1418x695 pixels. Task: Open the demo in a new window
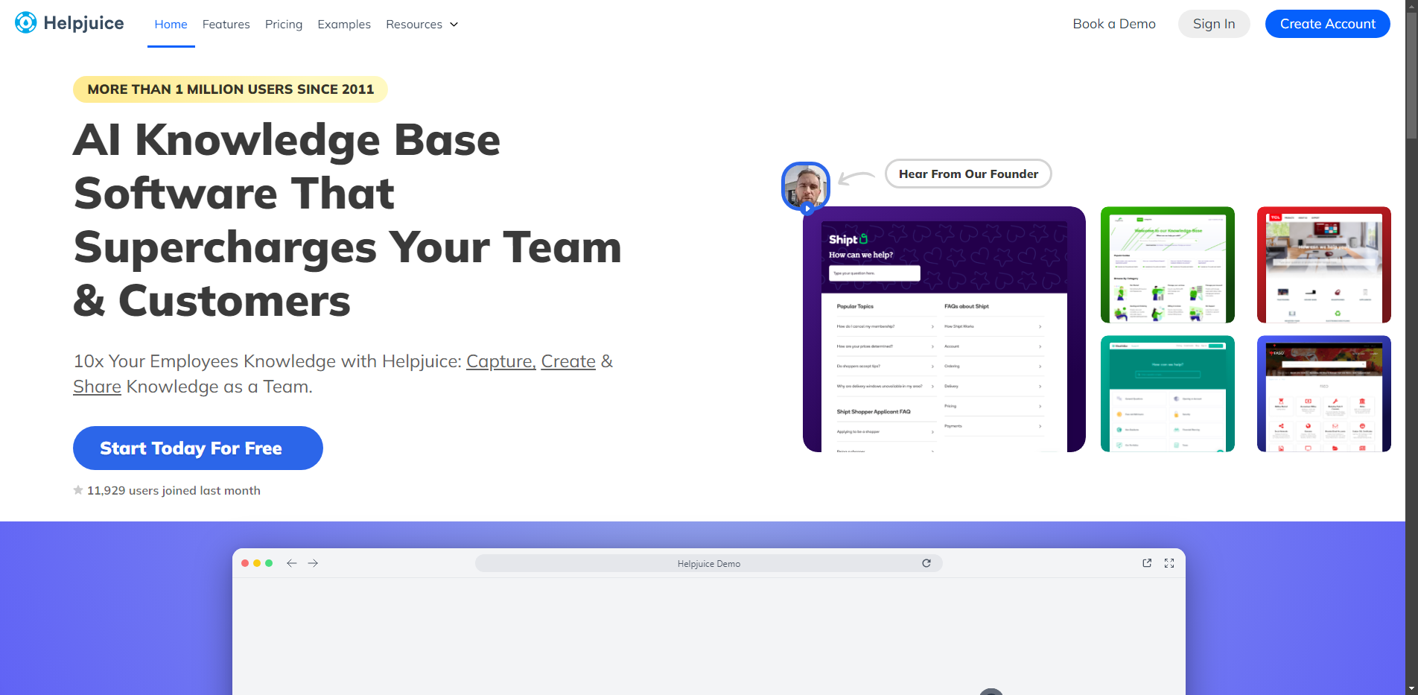click(1147, 563)
